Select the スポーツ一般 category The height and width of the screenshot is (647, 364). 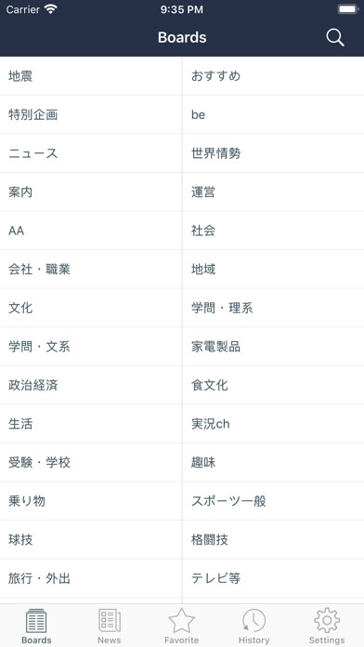[273, 501]
